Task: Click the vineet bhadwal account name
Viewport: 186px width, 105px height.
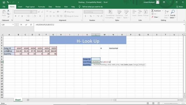Action: (x=149, y=2)
